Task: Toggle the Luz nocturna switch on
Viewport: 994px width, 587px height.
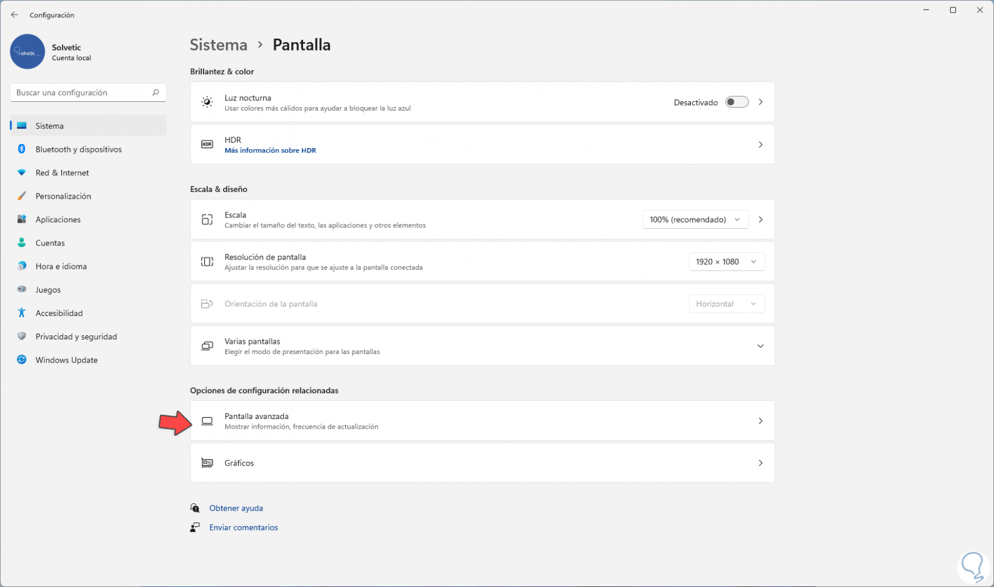Action: (736, 102)
